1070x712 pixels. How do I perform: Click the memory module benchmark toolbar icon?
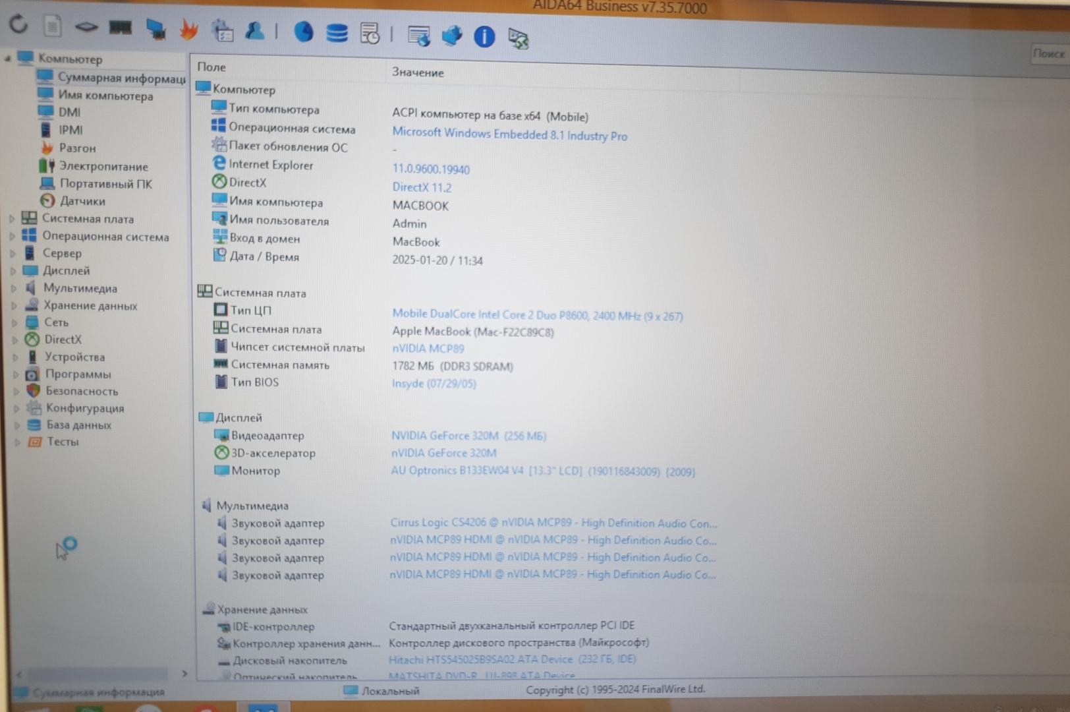pyautogui.click(x=120, y=28)
